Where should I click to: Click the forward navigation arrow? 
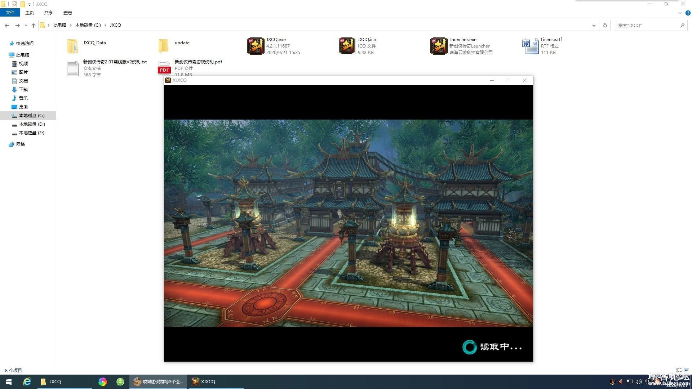pyautogui.click(x=17, y=25)
